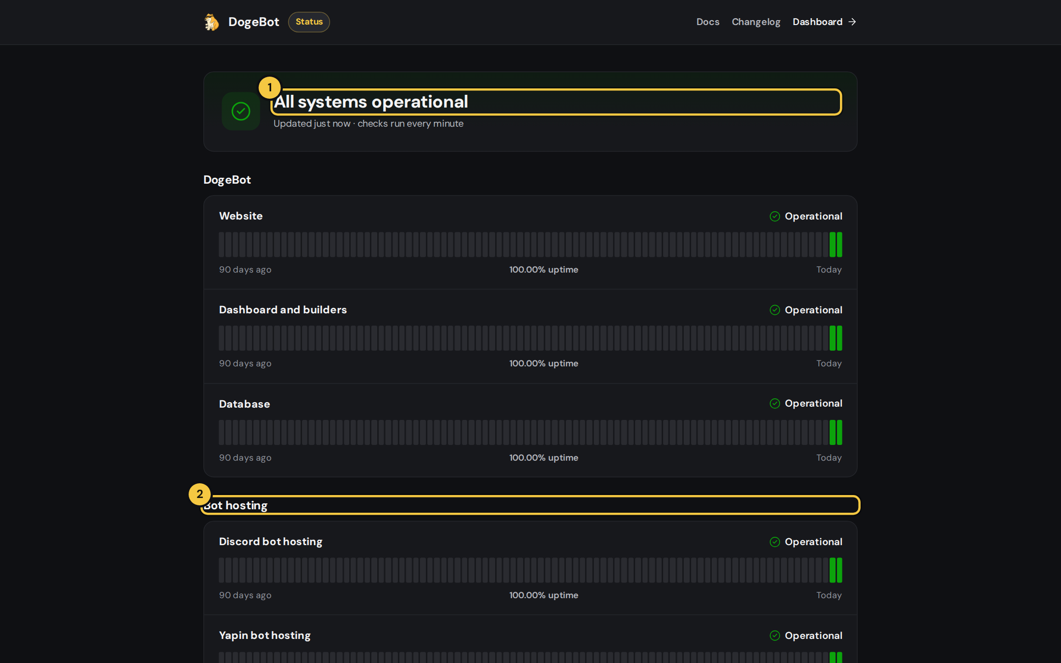1061x663 pixels.
Task: Click the Operational label for Discord bot hosting
Action: click(813, 542)
